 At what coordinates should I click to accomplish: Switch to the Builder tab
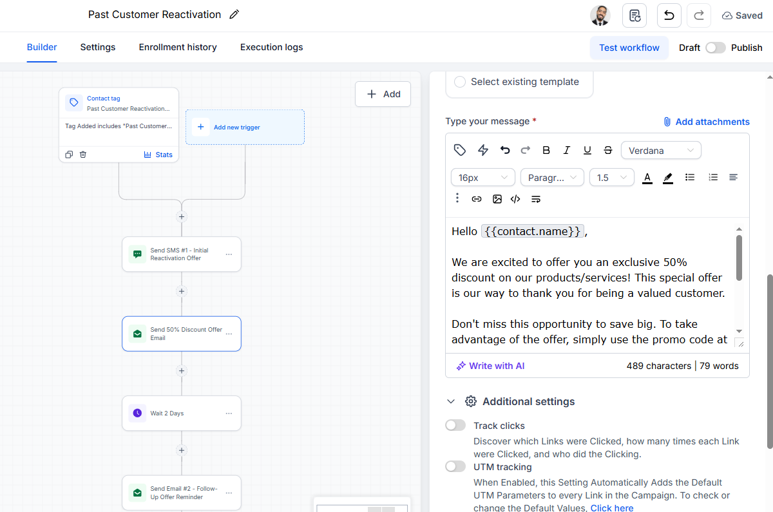coord(42,47)
